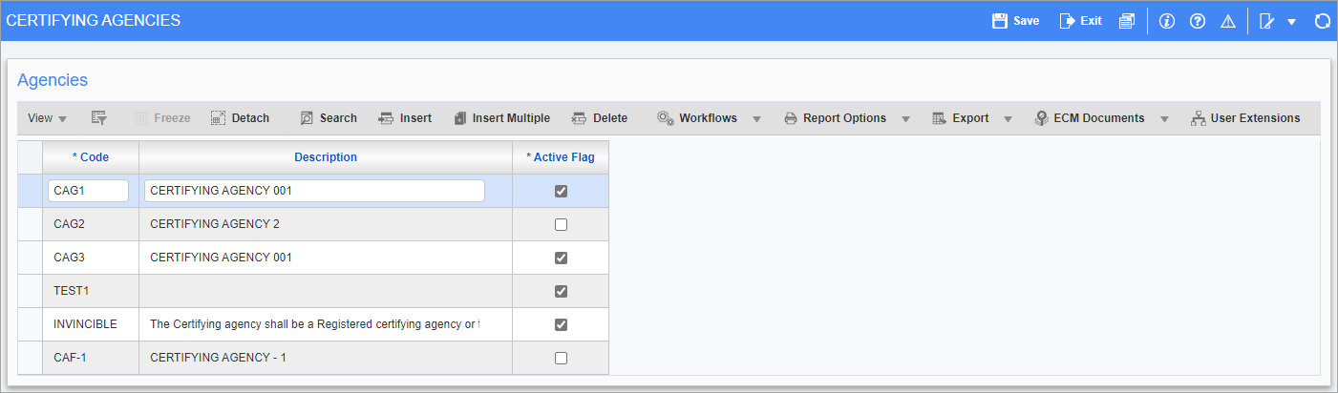
Task: Uncheck Active Flag for CAG3
Action: pyautogui.click(x=561, y=258)
